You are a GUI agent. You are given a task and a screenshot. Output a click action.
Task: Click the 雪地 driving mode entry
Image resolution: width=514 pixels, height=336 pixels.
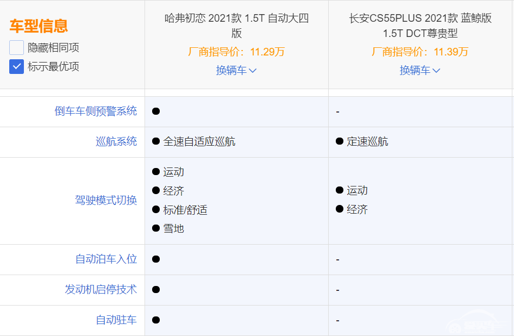(174, 229)
